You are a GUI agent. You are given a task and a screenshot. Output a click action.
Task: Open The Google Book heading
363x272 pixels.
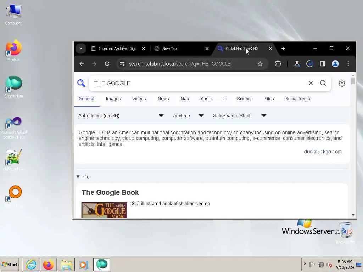pos(110,192)
